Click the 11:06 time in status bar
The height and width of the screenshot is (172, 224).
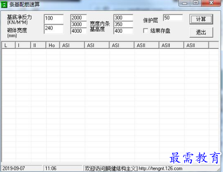pyautogui.click(x=51, y=168)
